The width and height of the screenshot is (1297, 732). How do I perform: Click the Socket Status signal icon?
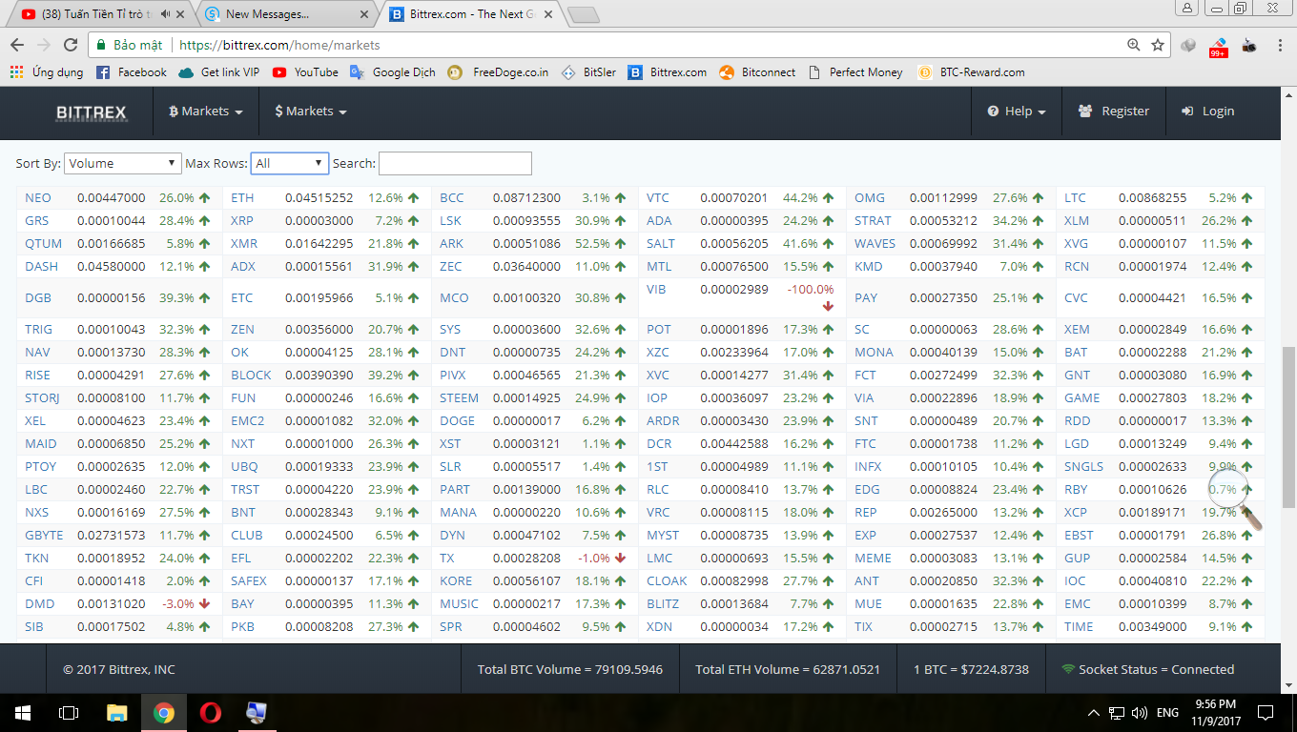point(1068,669)
